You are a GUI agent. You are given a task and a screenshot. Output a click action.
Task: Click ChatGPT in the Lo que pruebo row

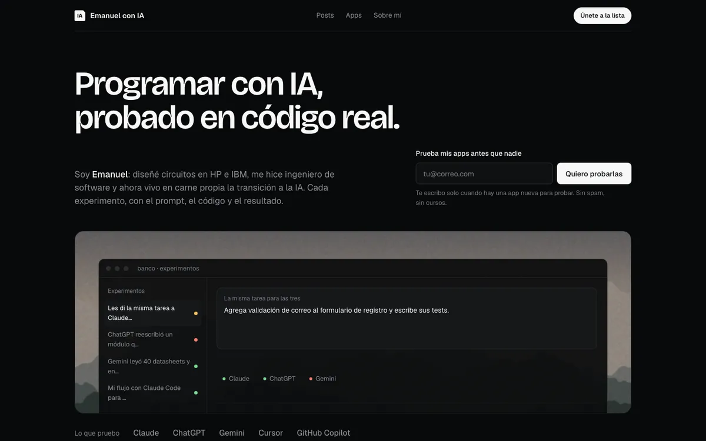[x=189, y=433]
